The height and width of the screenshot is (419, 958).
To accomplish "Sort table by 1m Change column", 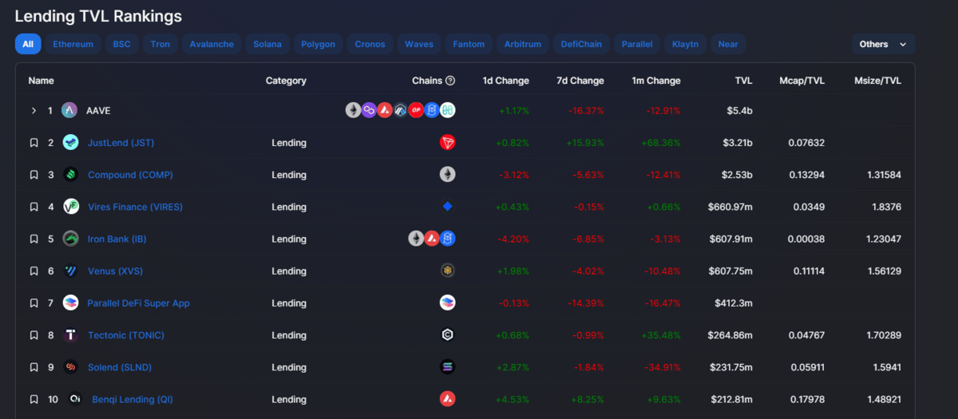I will pyautogui.click(x=656, y=81).
